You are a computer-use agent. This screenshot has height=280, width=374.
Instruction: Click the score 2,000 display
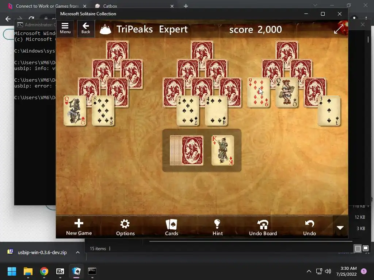pos(255,30)
